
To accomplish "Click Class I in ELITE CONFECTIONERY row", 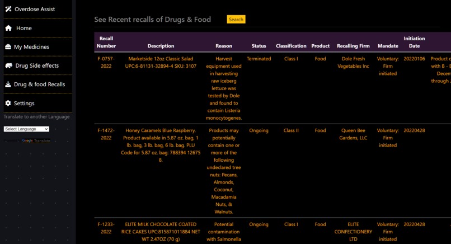I will pos(291,224).
